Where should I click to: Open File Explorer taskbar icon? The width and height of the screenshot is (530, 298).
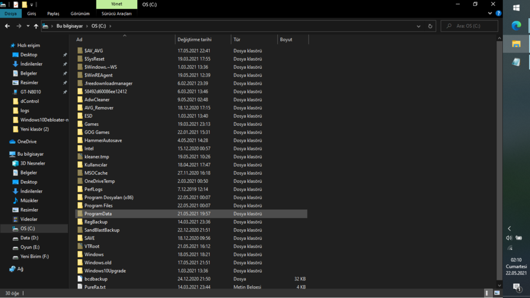516,44
